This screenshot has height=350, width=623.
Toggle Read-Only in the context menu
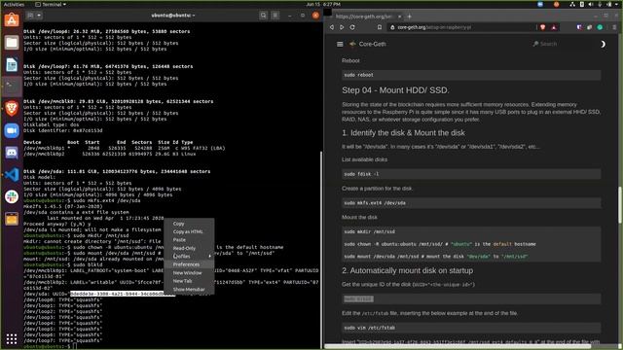pyautogui.click(x=184, y=249)
